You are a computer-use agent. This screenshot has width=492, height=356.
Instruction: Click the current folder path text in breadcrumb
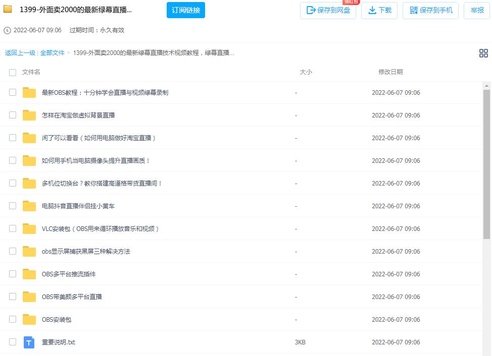154,53
